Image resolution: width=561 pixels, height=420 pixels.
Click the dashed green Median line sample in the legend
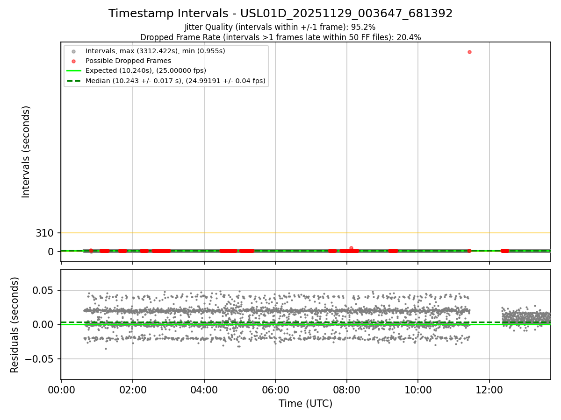(x=73, y=81)
